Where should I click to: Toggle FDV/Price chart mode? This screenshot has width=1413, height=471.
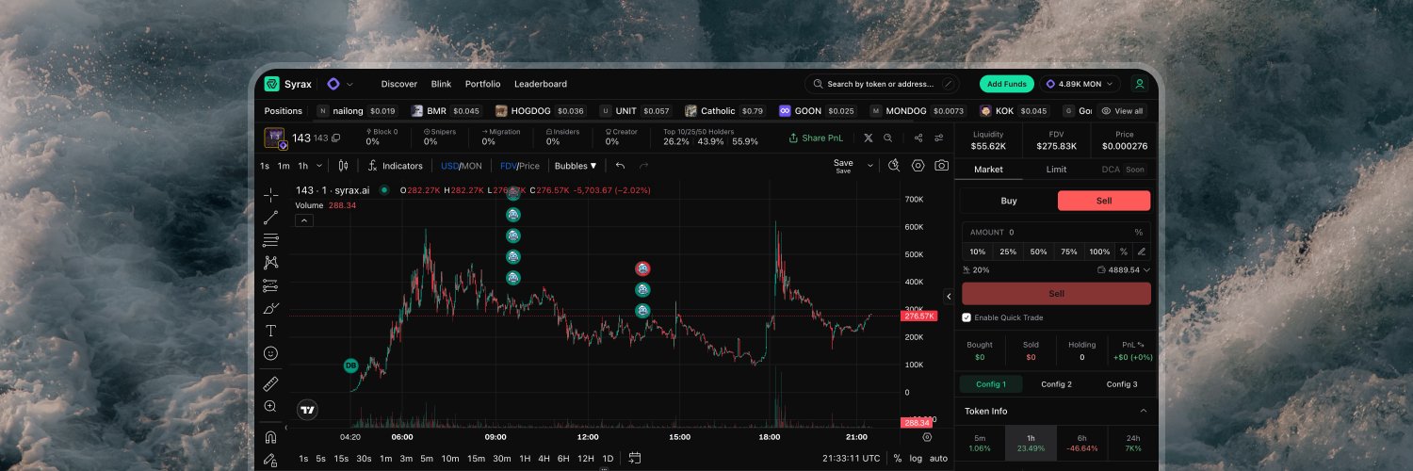pos(520,166)
